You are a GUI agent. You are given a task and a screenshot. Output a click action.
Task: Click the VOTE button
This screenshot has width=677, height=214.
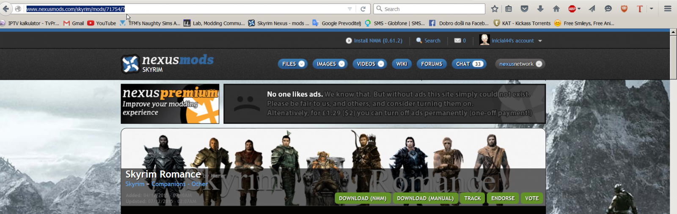pos(532,198)
